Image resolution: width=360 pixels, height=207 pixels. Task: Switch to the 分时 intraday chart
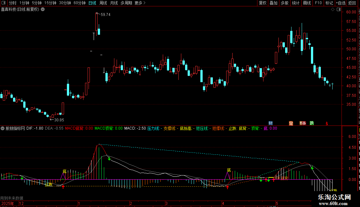pos(13,3)
